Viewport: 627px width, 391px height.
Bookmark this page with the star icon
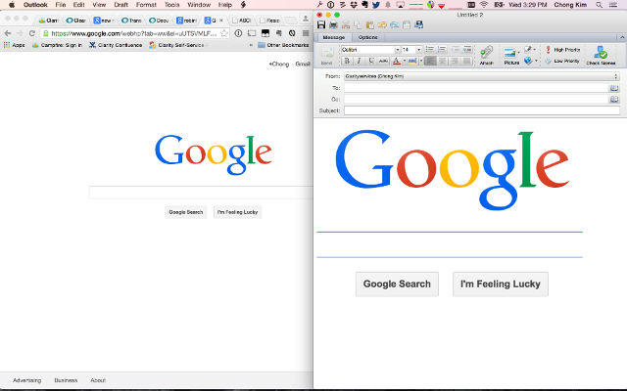(224, 33)
